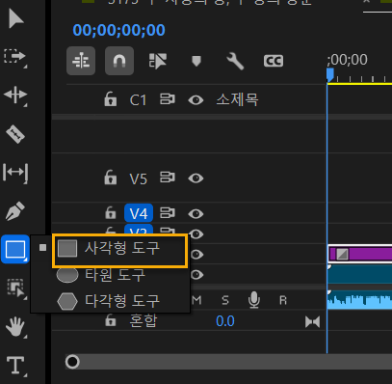392x384 pixels.
Task: Open the CC caption track options
Action: click(x=274, y=61)
